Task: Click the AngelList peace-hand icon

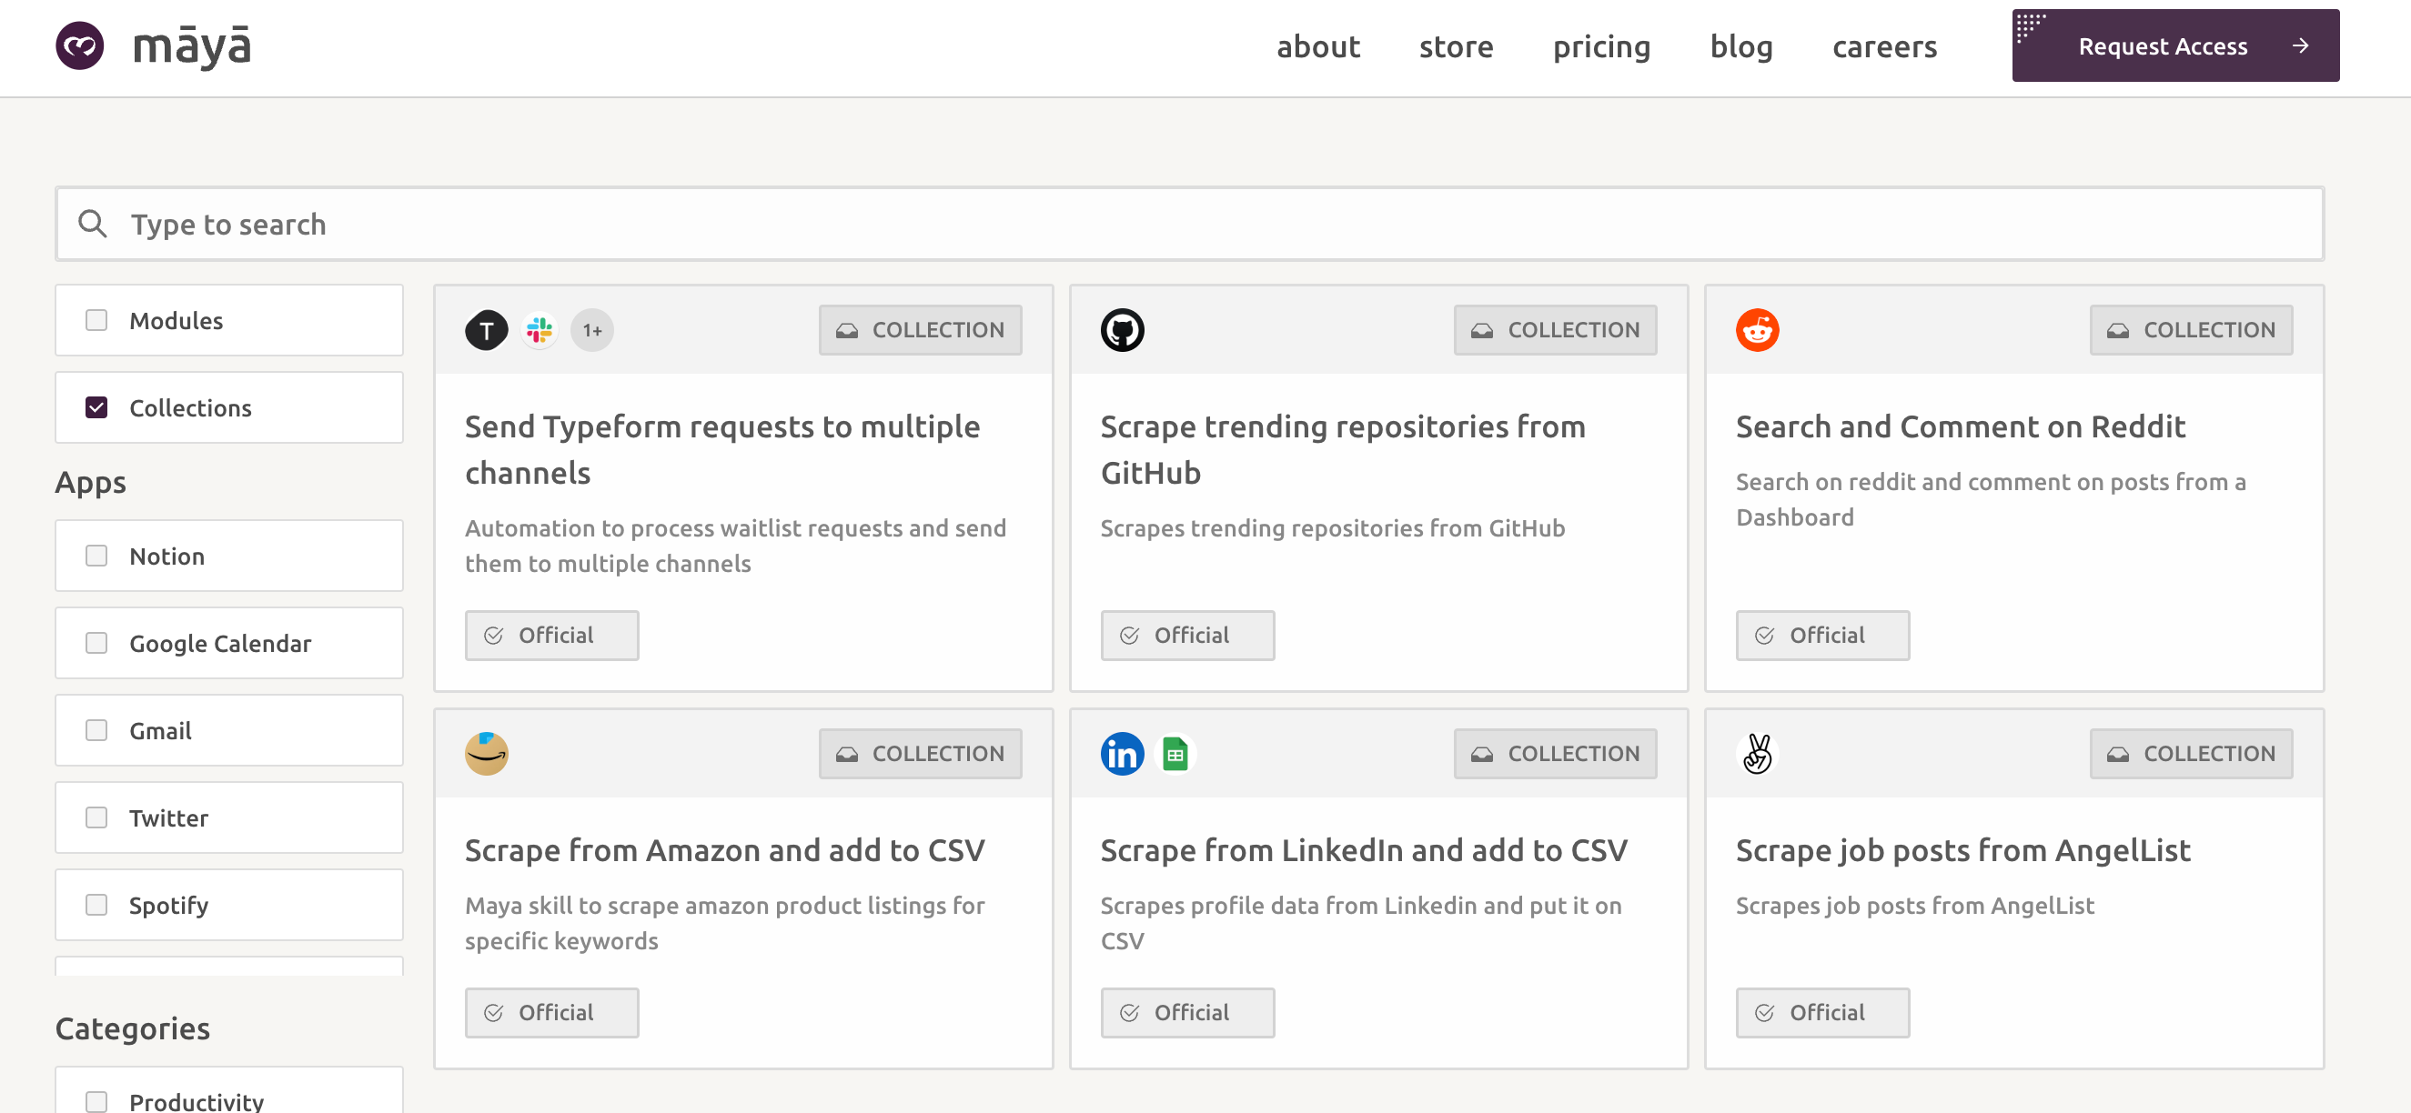Action: coord(1757,754)
